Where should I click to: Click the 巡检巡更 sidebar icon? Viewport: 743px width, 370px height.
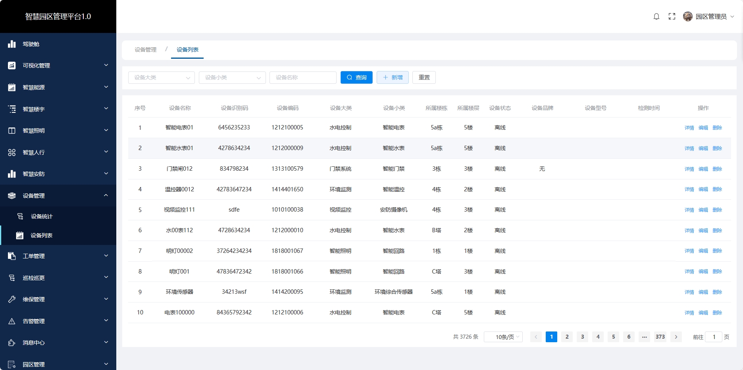point(12,278)
